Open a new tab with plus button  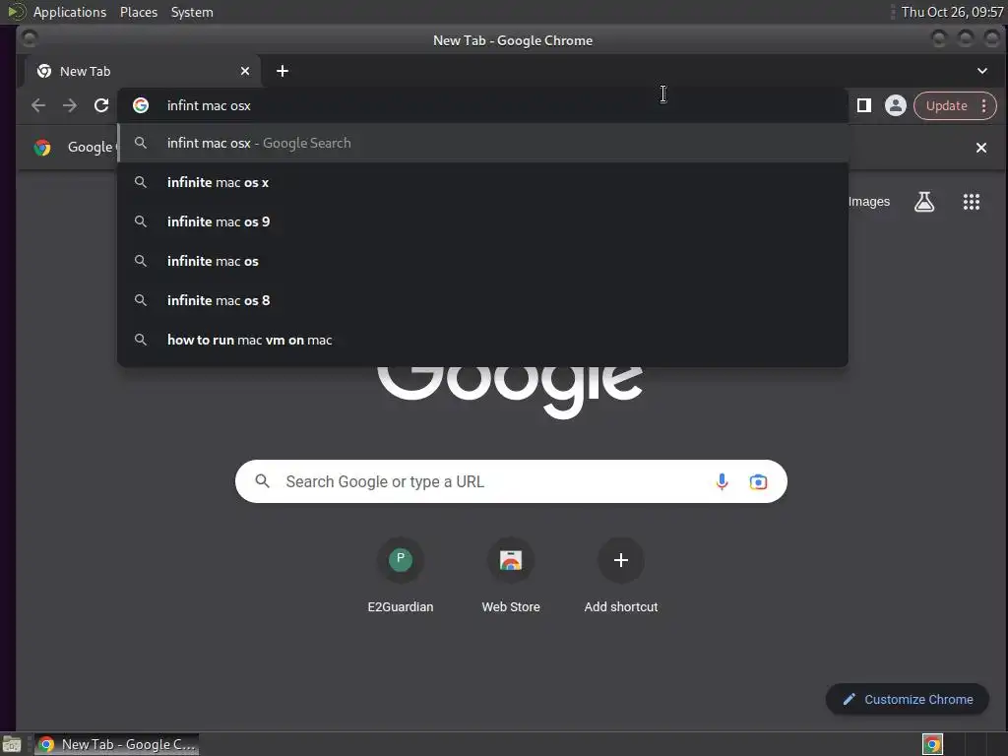click(x=283, y=71)
